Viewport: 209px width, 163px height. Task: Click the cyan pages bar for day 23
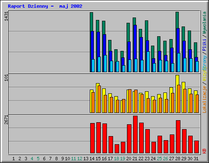pyautogui.click(x=148, y=62)
